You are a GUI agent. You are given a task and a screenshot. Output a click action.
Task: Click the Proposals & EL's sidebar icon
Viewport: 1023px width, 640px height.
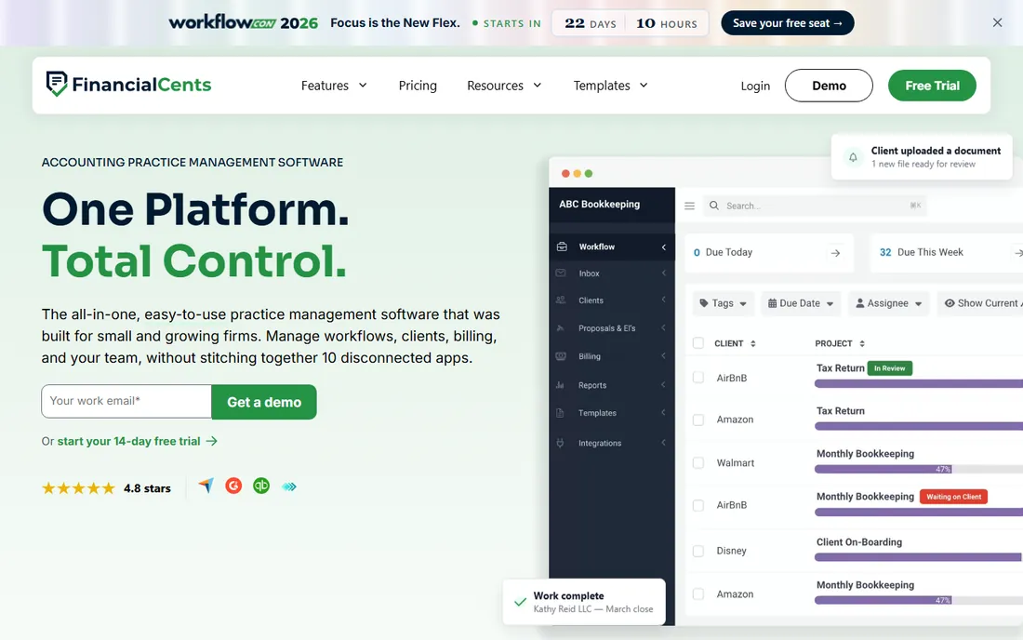pos(561,328)
